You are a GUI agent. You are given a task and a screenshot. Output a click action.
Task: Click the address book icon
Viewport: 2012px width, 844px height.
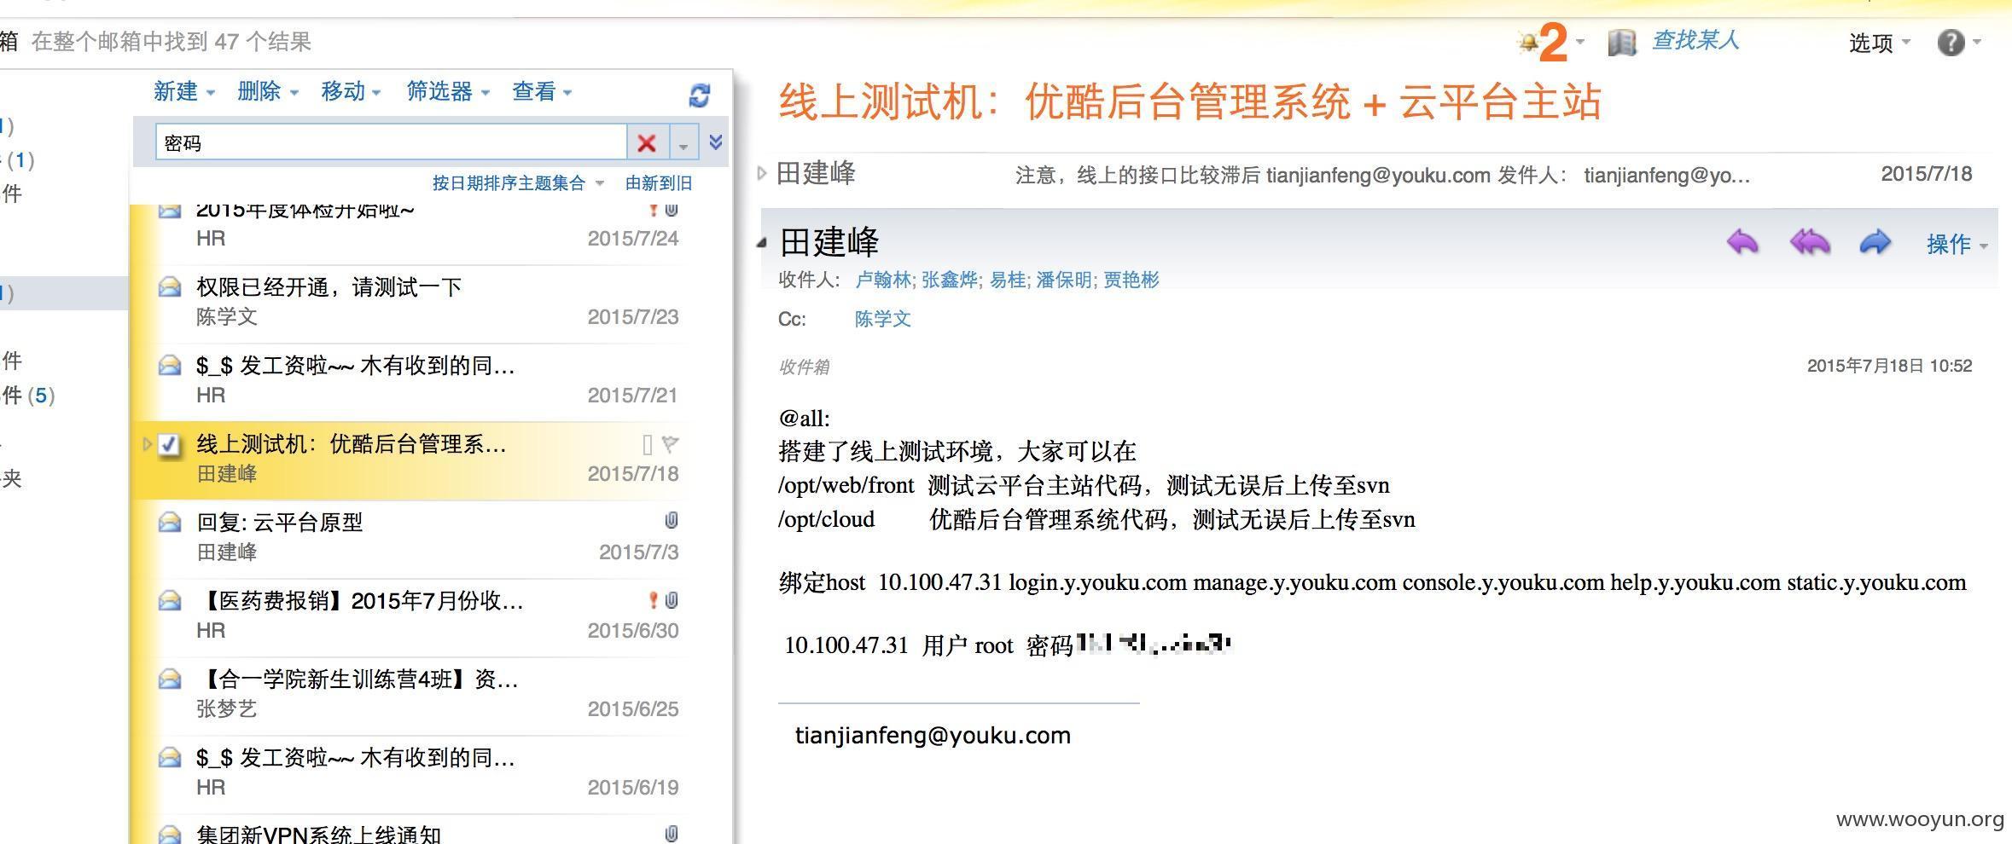[1622, 42]
